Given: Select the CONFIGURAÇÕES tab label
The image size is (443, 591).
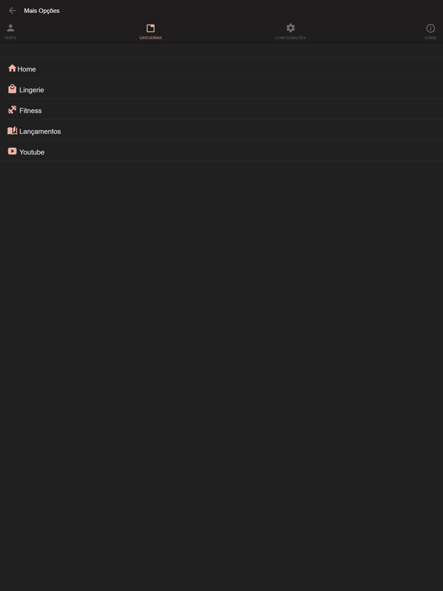Looking at the screenshot, I should pos(290,38).
